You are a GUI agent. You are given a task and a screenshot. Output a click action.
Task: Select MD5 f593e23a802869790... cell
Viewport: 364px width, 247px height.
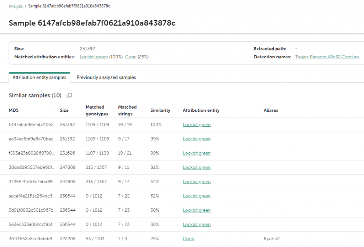[32, 153]
